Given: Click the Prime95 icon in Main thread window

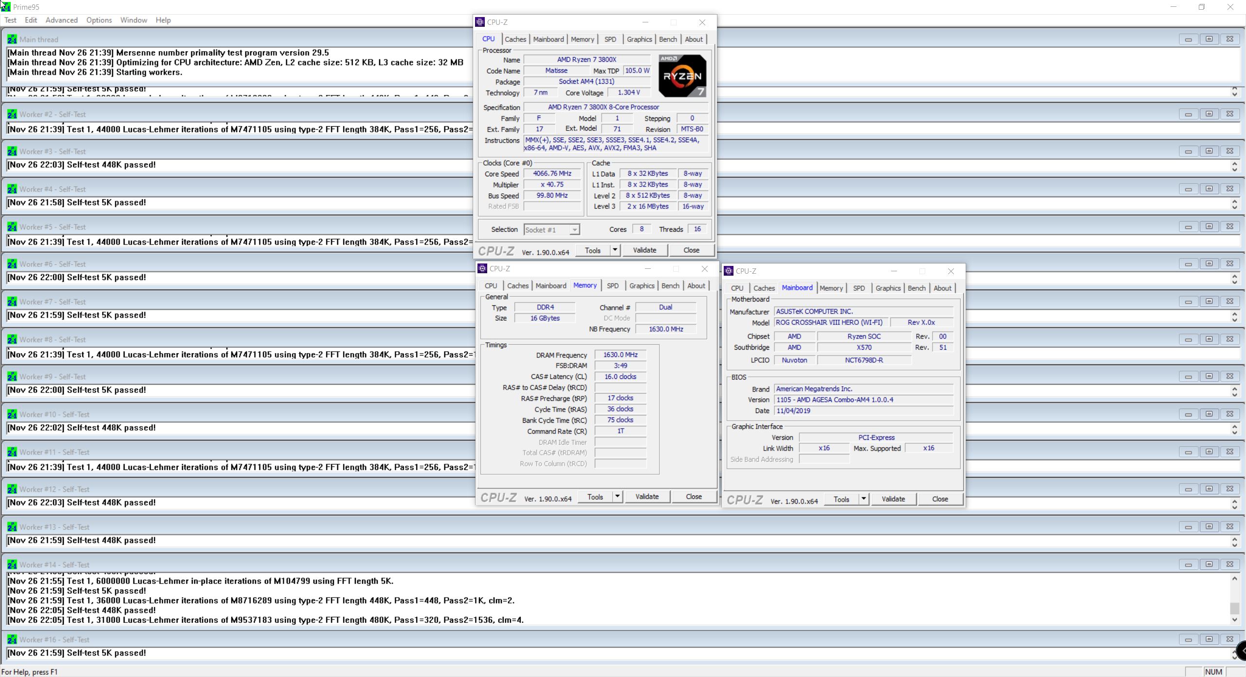Looking at the screenshot, I should tap(12, 39).
